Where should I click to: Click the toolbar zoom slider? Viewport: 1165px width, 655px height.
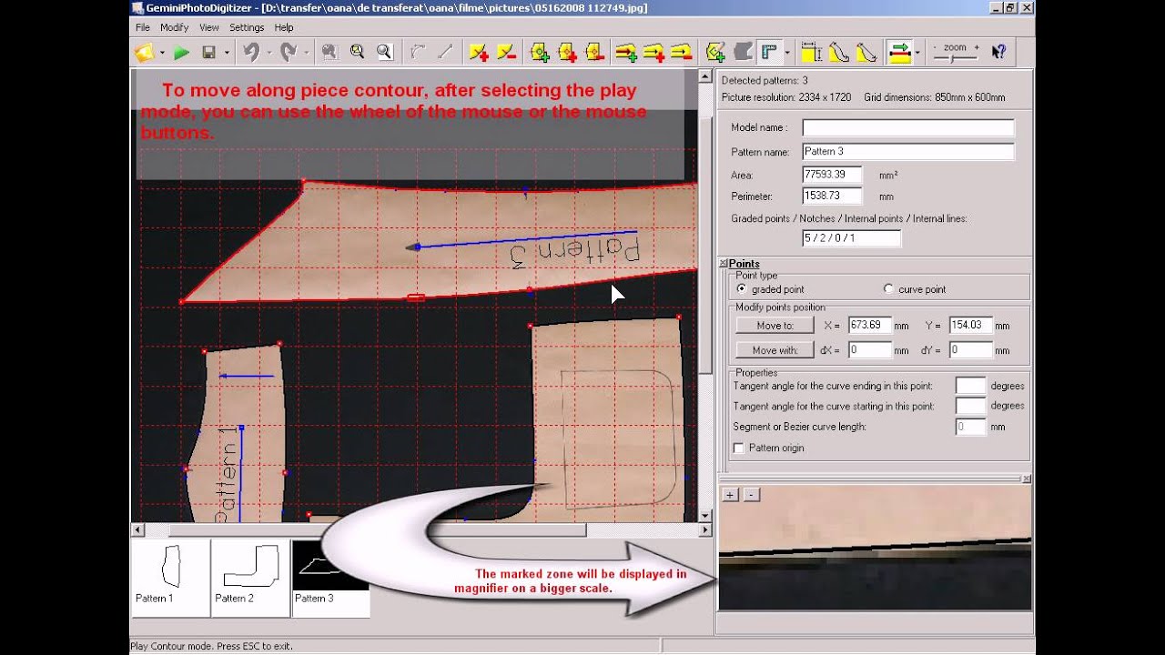tap(955, 57)
